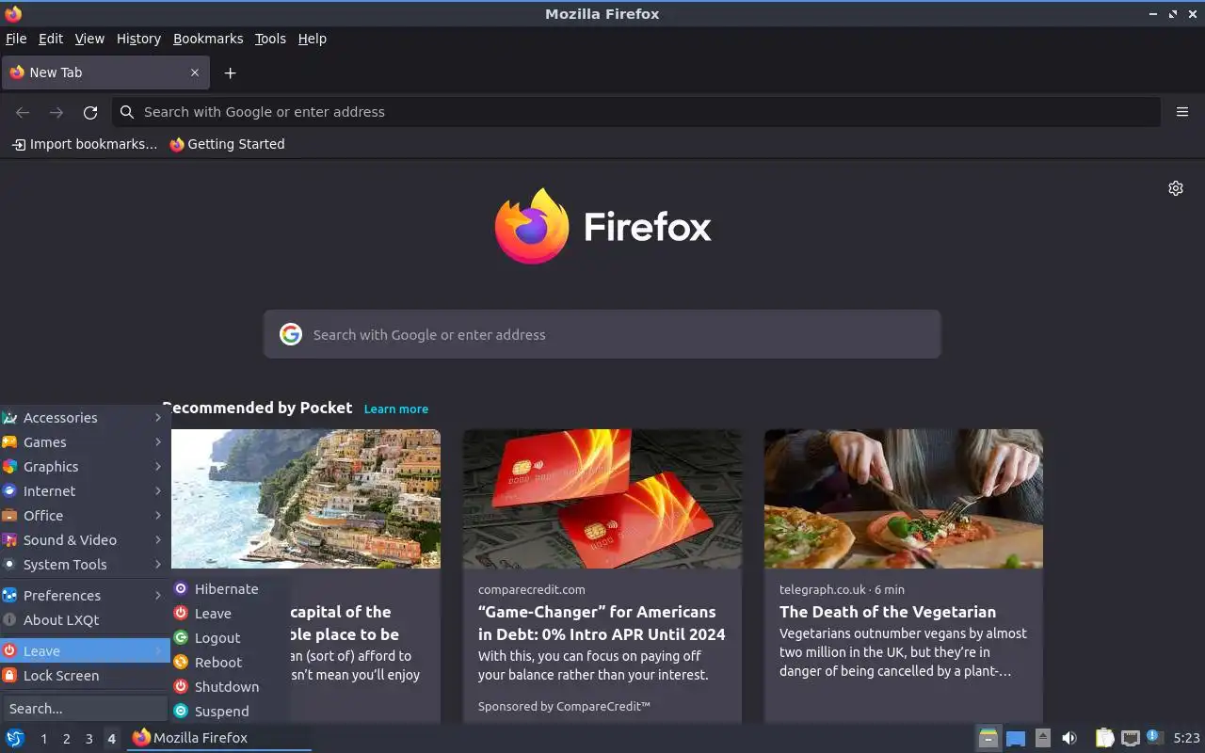Expand the Graphics submenu
The width and height of the screenshot is (1205, 753).
(x=85, y=467)
